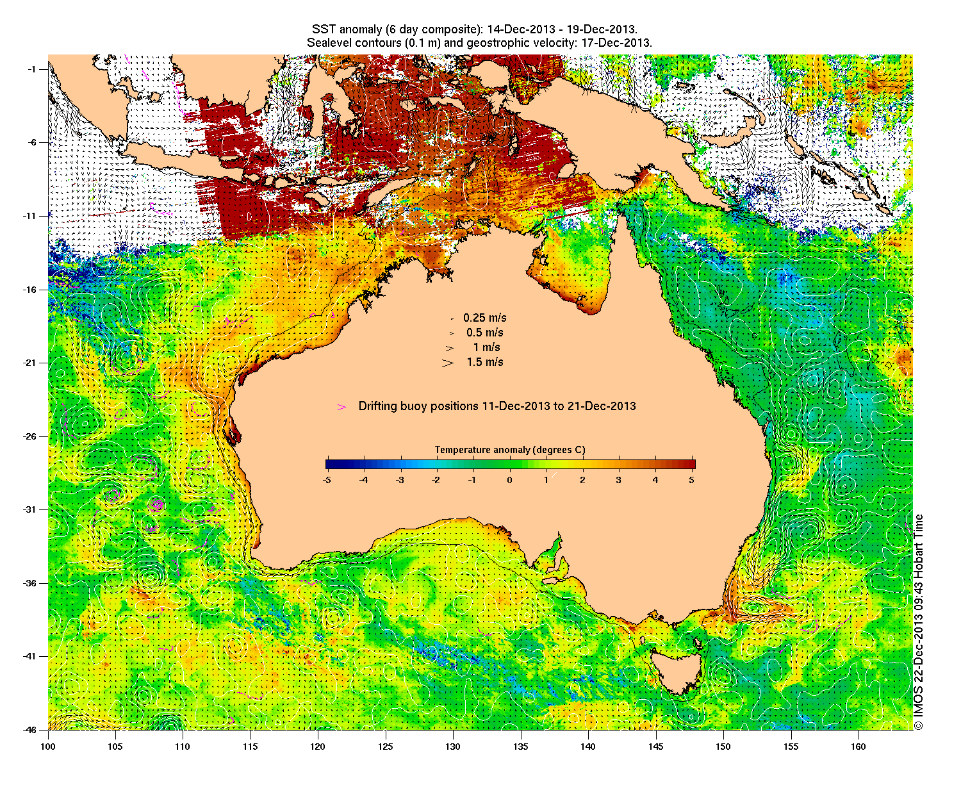This screenshot has height=785, width=961.
Task: Click the longitude axis label 135
Action: [x=521, y=746]
